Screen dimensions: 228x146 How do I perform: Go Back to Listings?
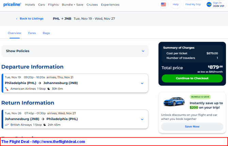click(x=32, y=19)
